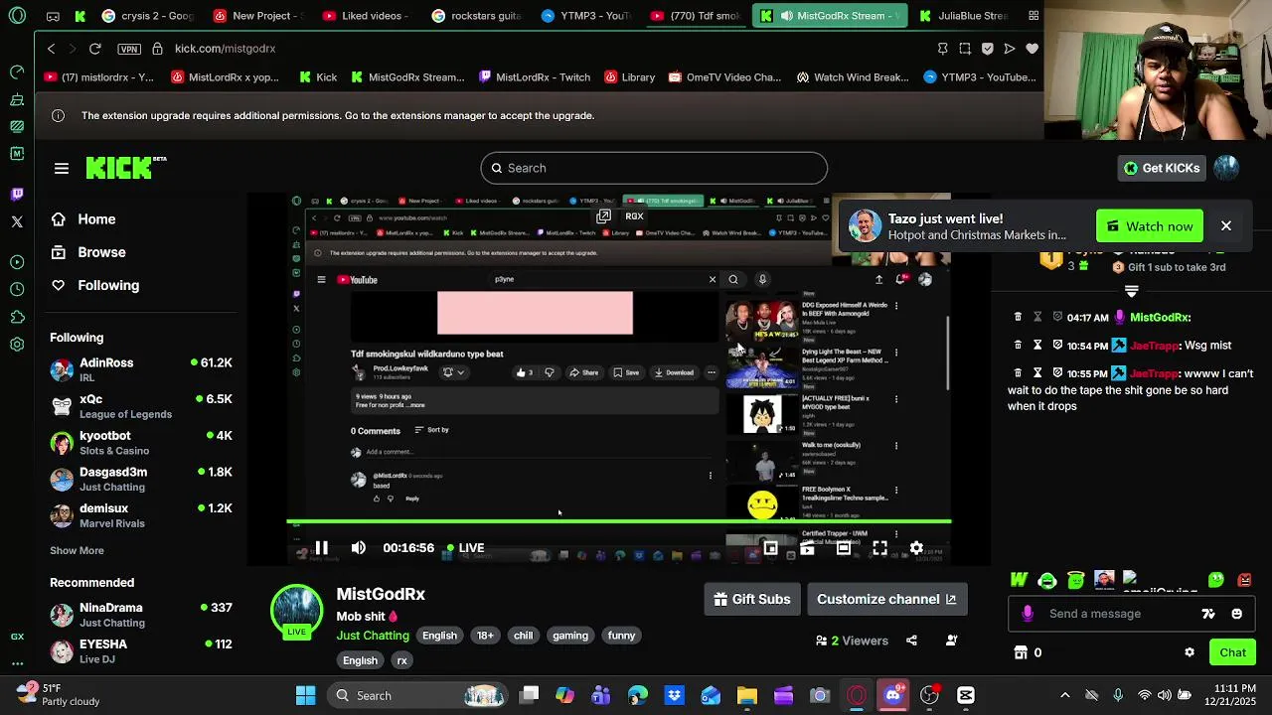
Task: Open kyootbot channel in sidebar
Action: (x=141, y=443)
